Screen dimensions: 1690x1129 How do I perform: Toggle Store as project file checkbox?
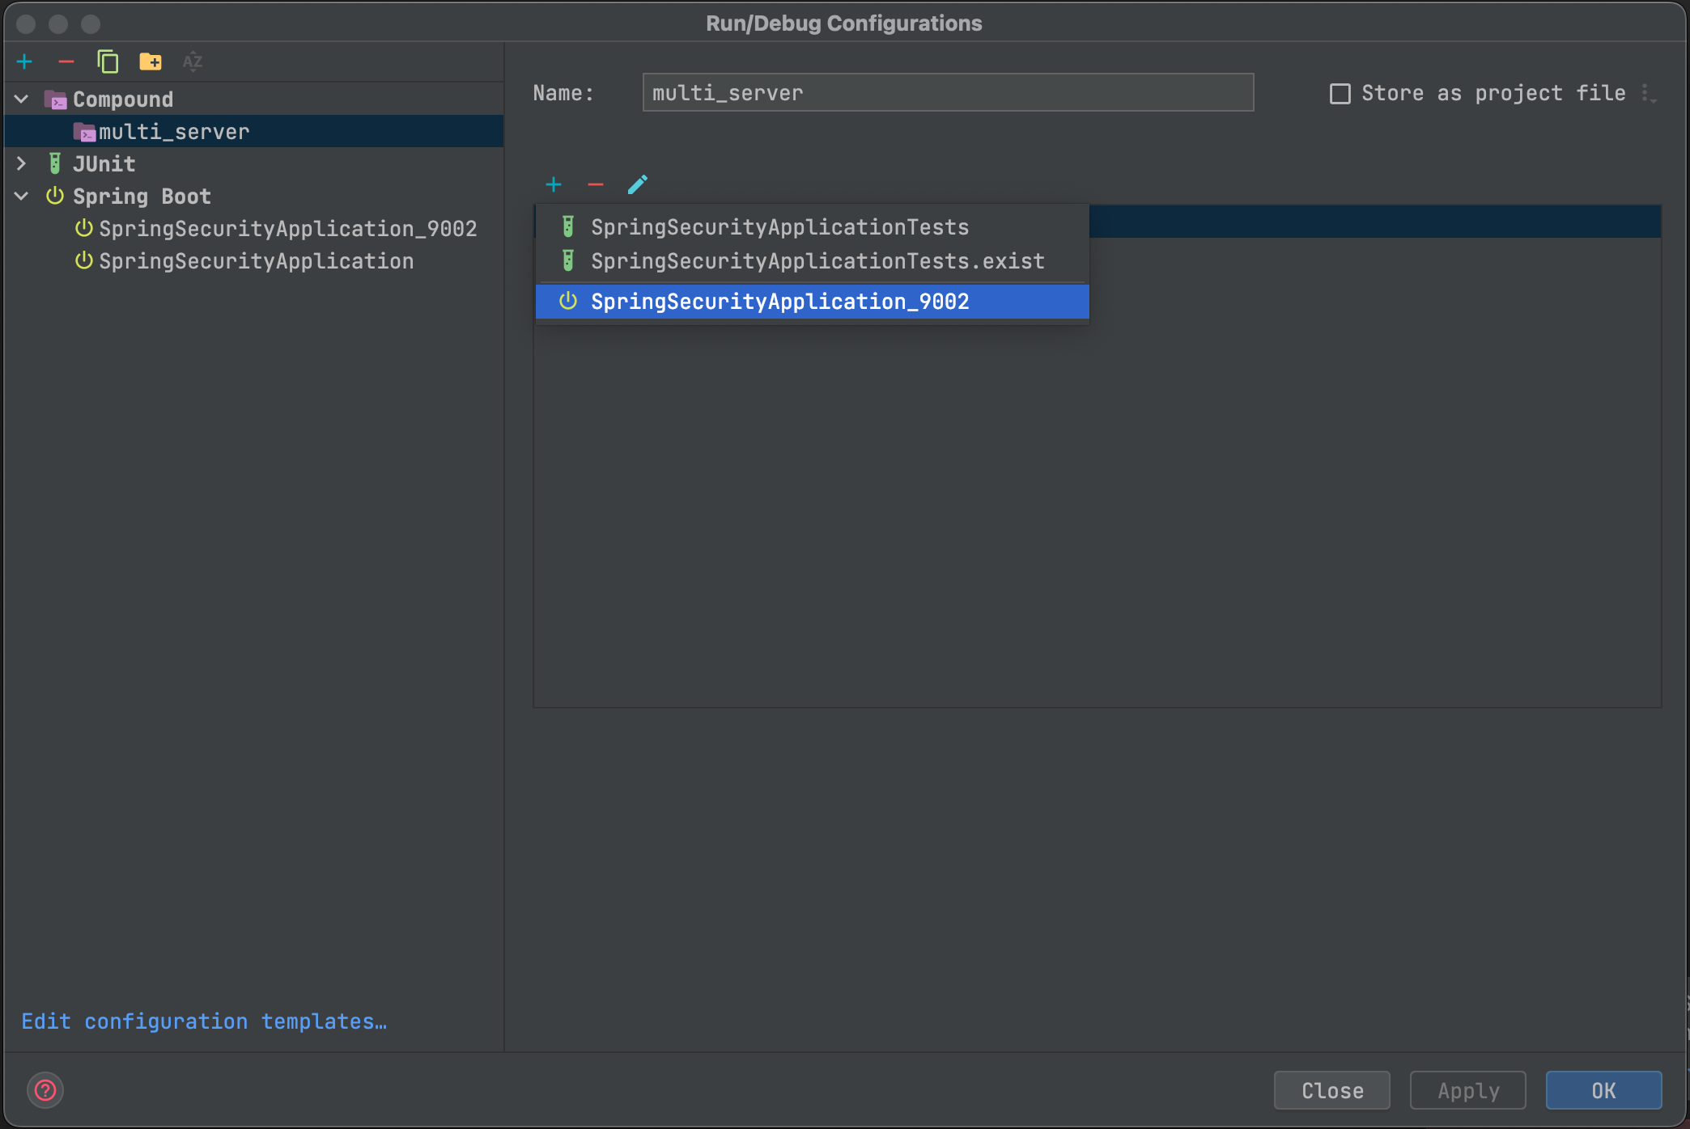point(1340,94)
